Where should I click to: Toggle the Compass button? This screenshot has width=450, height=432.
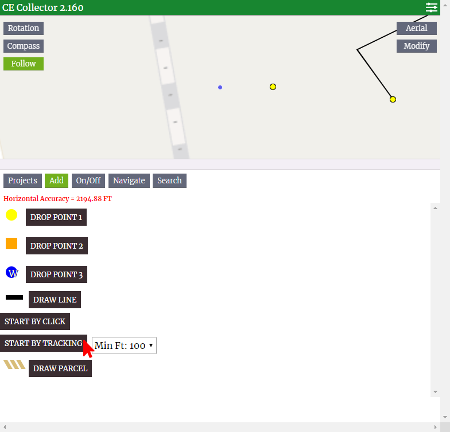(24, 46)
